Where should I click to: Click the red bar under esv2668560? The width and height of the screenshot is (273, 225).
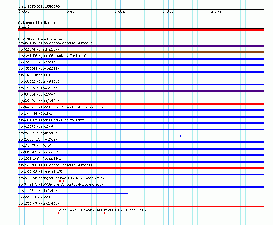pyautogui.click(x=141, y=168)
